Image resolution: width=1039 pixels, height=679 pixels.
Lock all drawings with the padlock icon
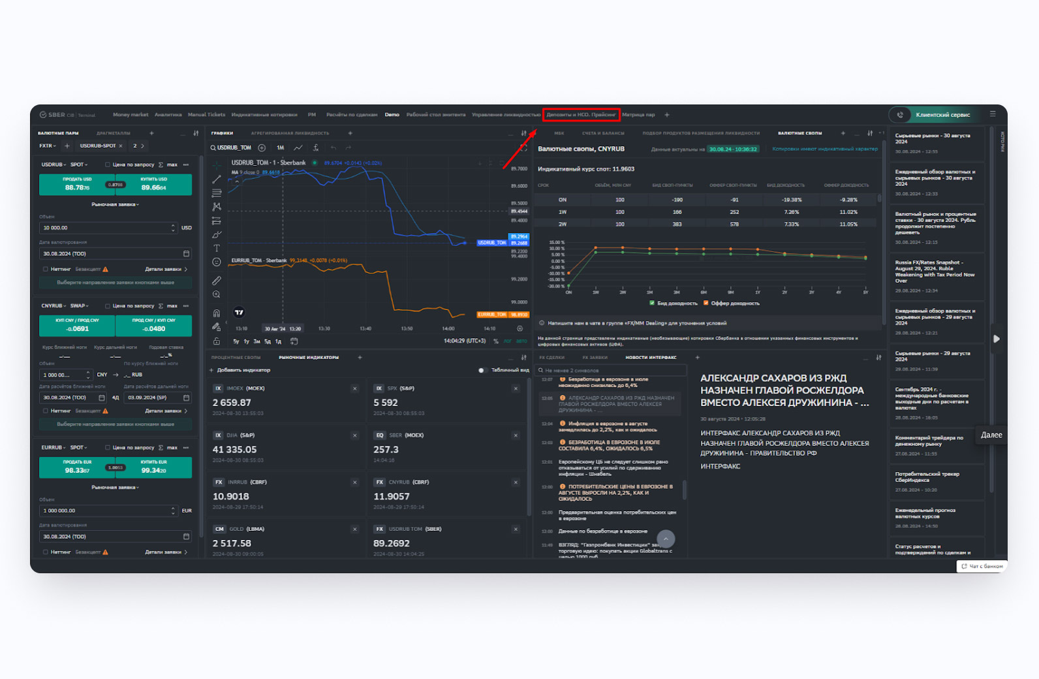[217, 341]
